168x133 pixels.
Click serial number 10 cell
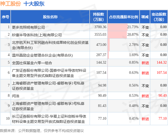coord(5,119)
